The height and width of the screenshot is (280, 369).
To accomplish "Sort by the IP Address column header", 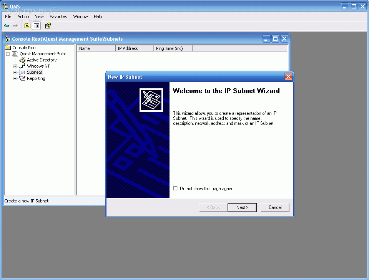I will [x=135, y=48].
